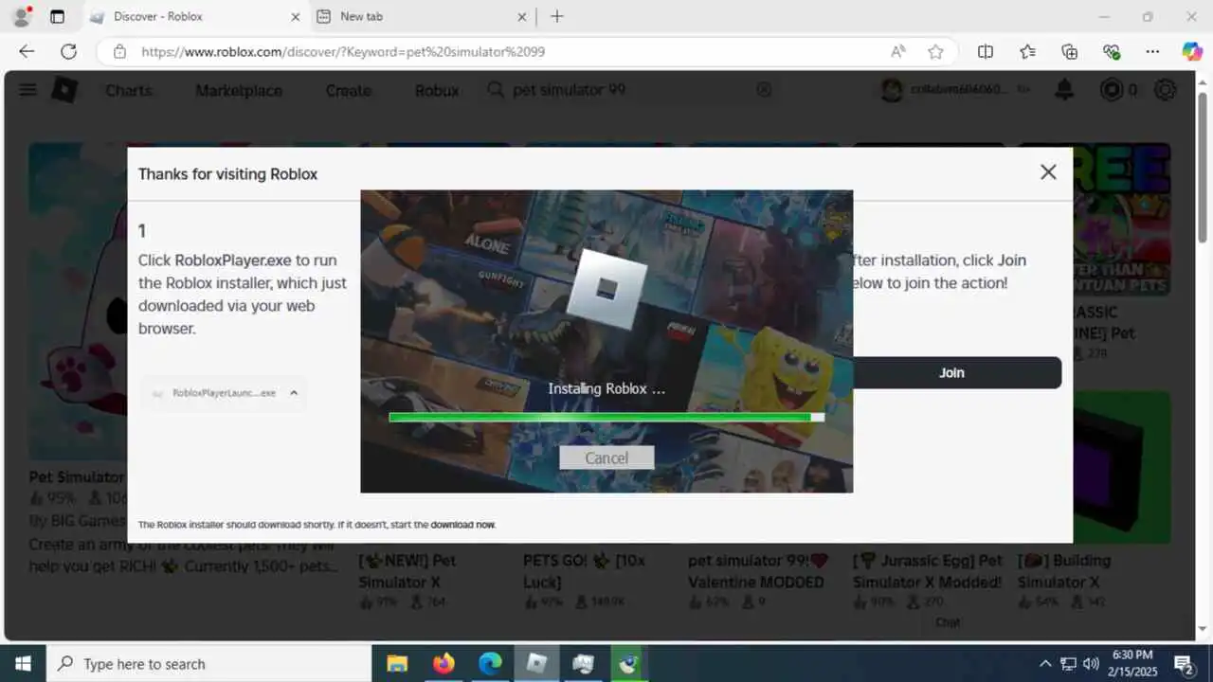
Task: Switch to Roblox installer on taskbar
Action: point(536,664)
